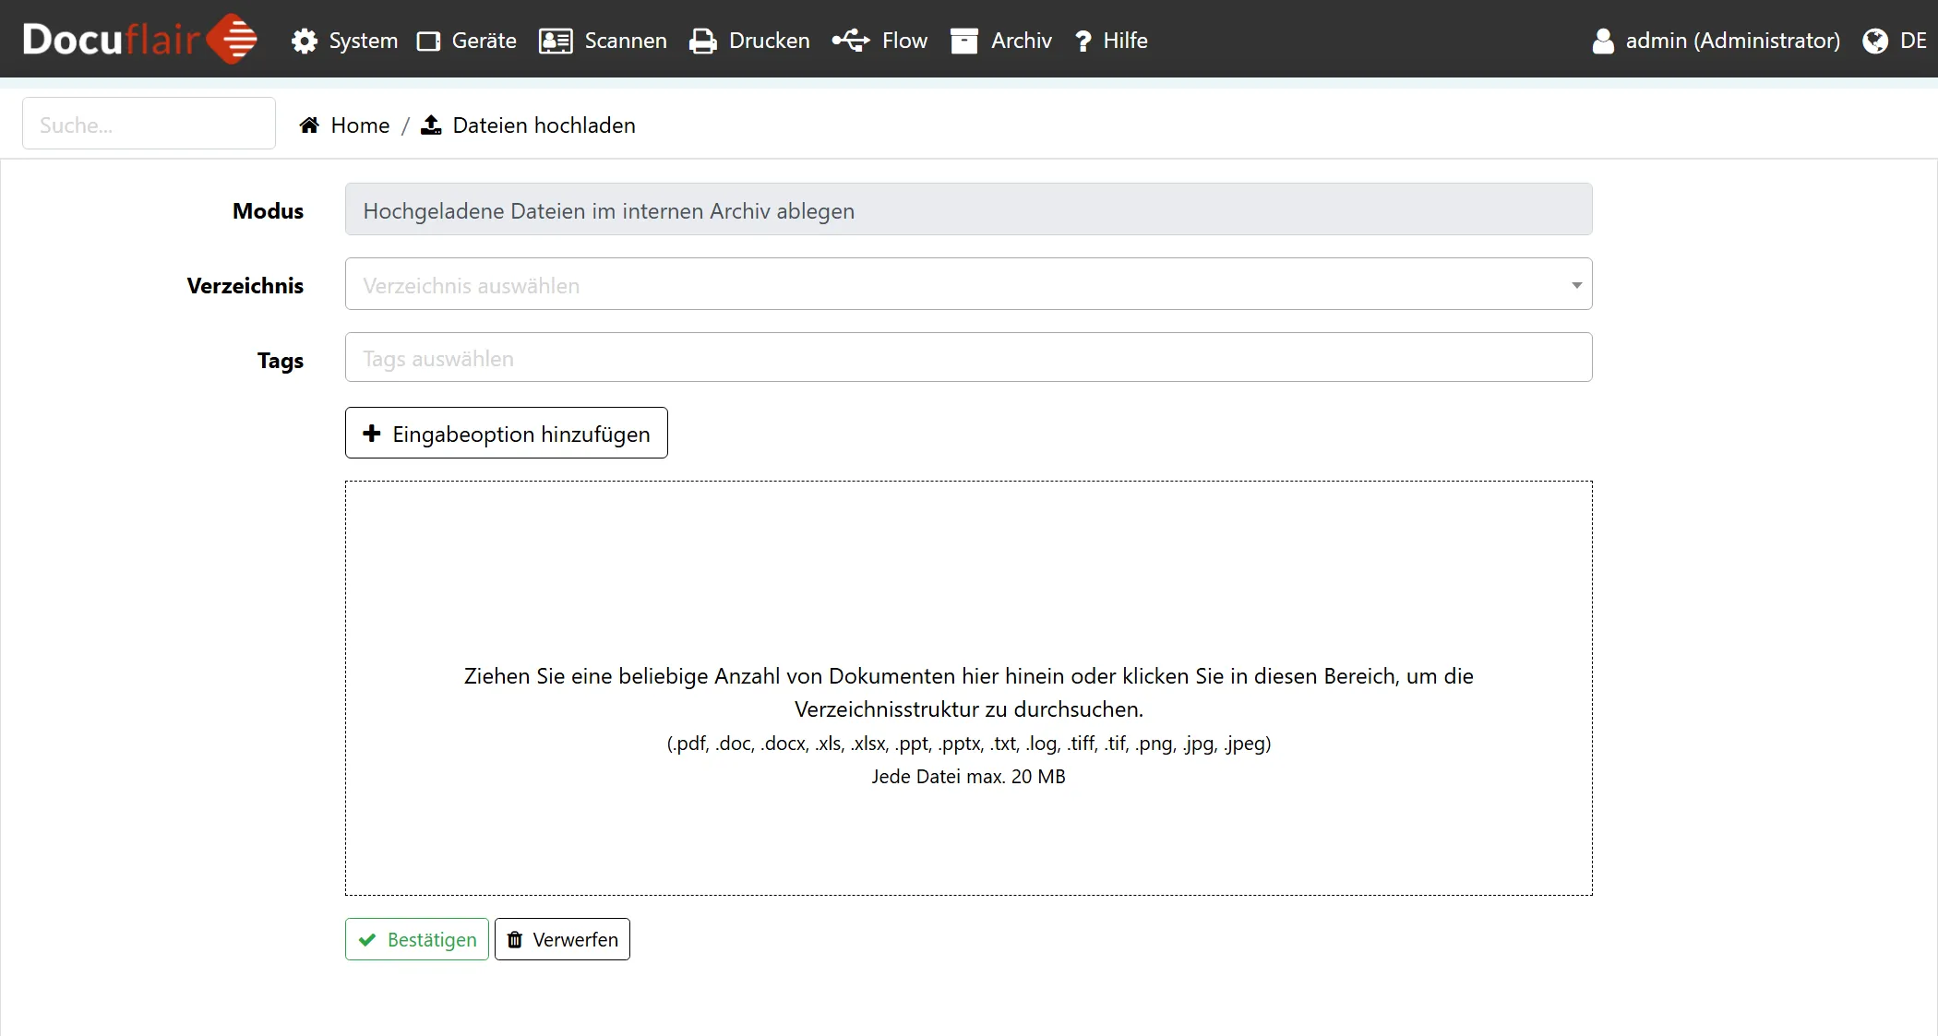
Task: Click the globe language icon
Action: point(1874,42)
